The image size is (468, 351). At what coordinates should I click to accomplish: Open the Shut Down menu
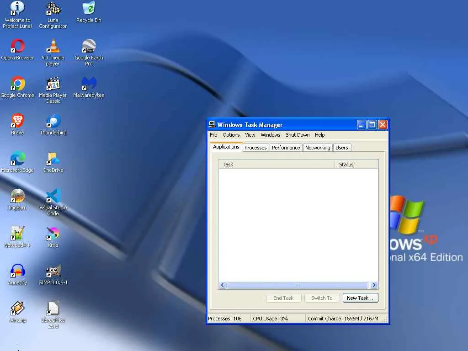298,135
